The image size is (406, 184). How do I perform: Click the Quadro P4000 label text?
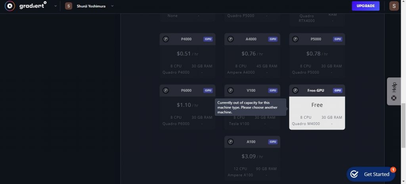point(176,72)
